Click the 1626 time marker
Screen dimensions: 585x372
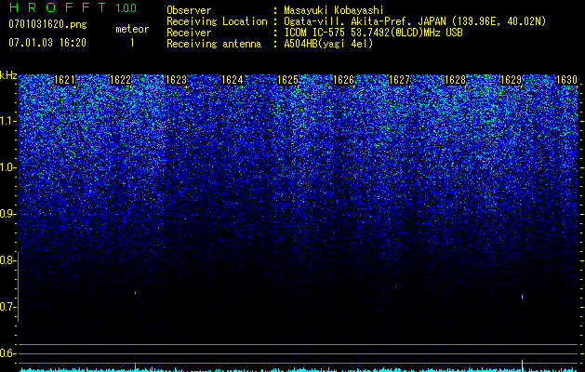tap(343, 80)
